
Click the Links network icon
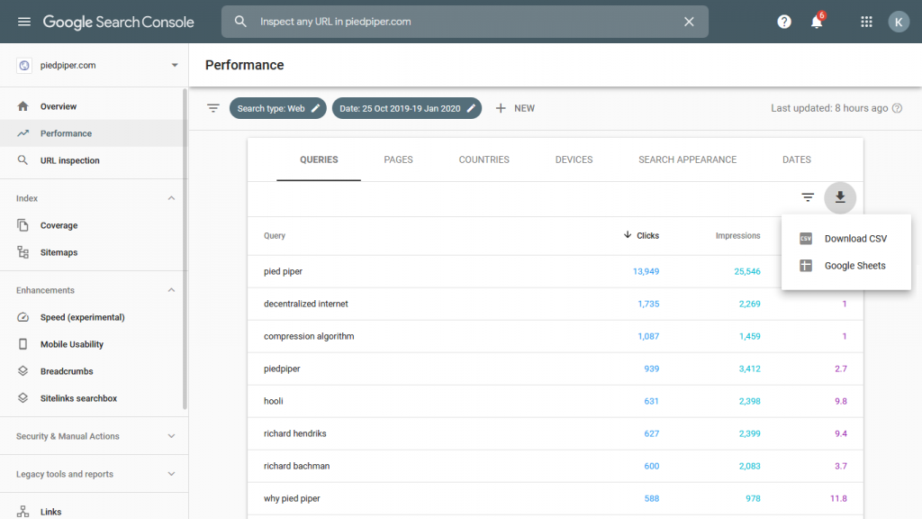point(23,512)
